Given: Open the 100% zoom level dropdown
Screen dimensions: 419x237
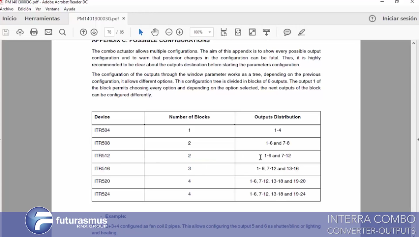Looking at the screenshot, I should [210, 32].
